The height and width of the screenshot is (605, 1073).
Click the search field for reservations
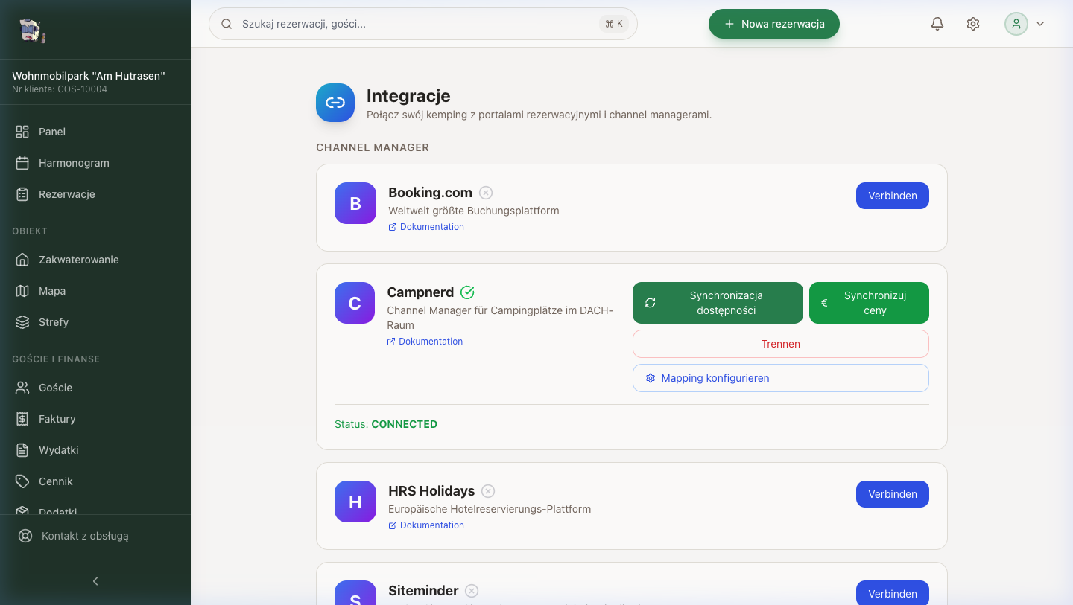(423, 24)
